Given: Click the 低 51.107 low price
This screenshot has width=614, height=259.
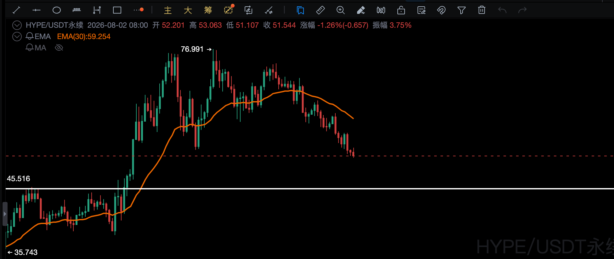Looking at the screenshot, I should [x=242, y=25].
